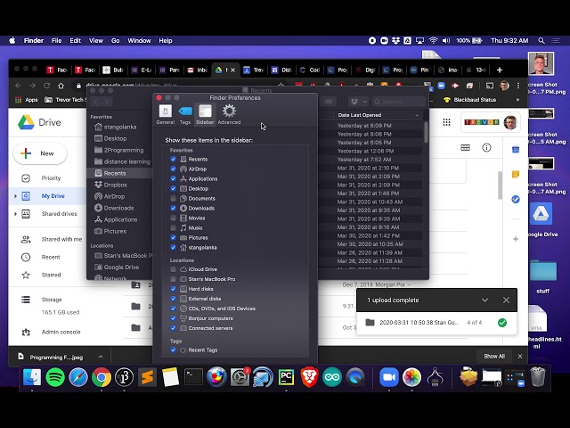Screen dimensions: 570x428
Task: Open the General preferences tab
Action: 166,114
